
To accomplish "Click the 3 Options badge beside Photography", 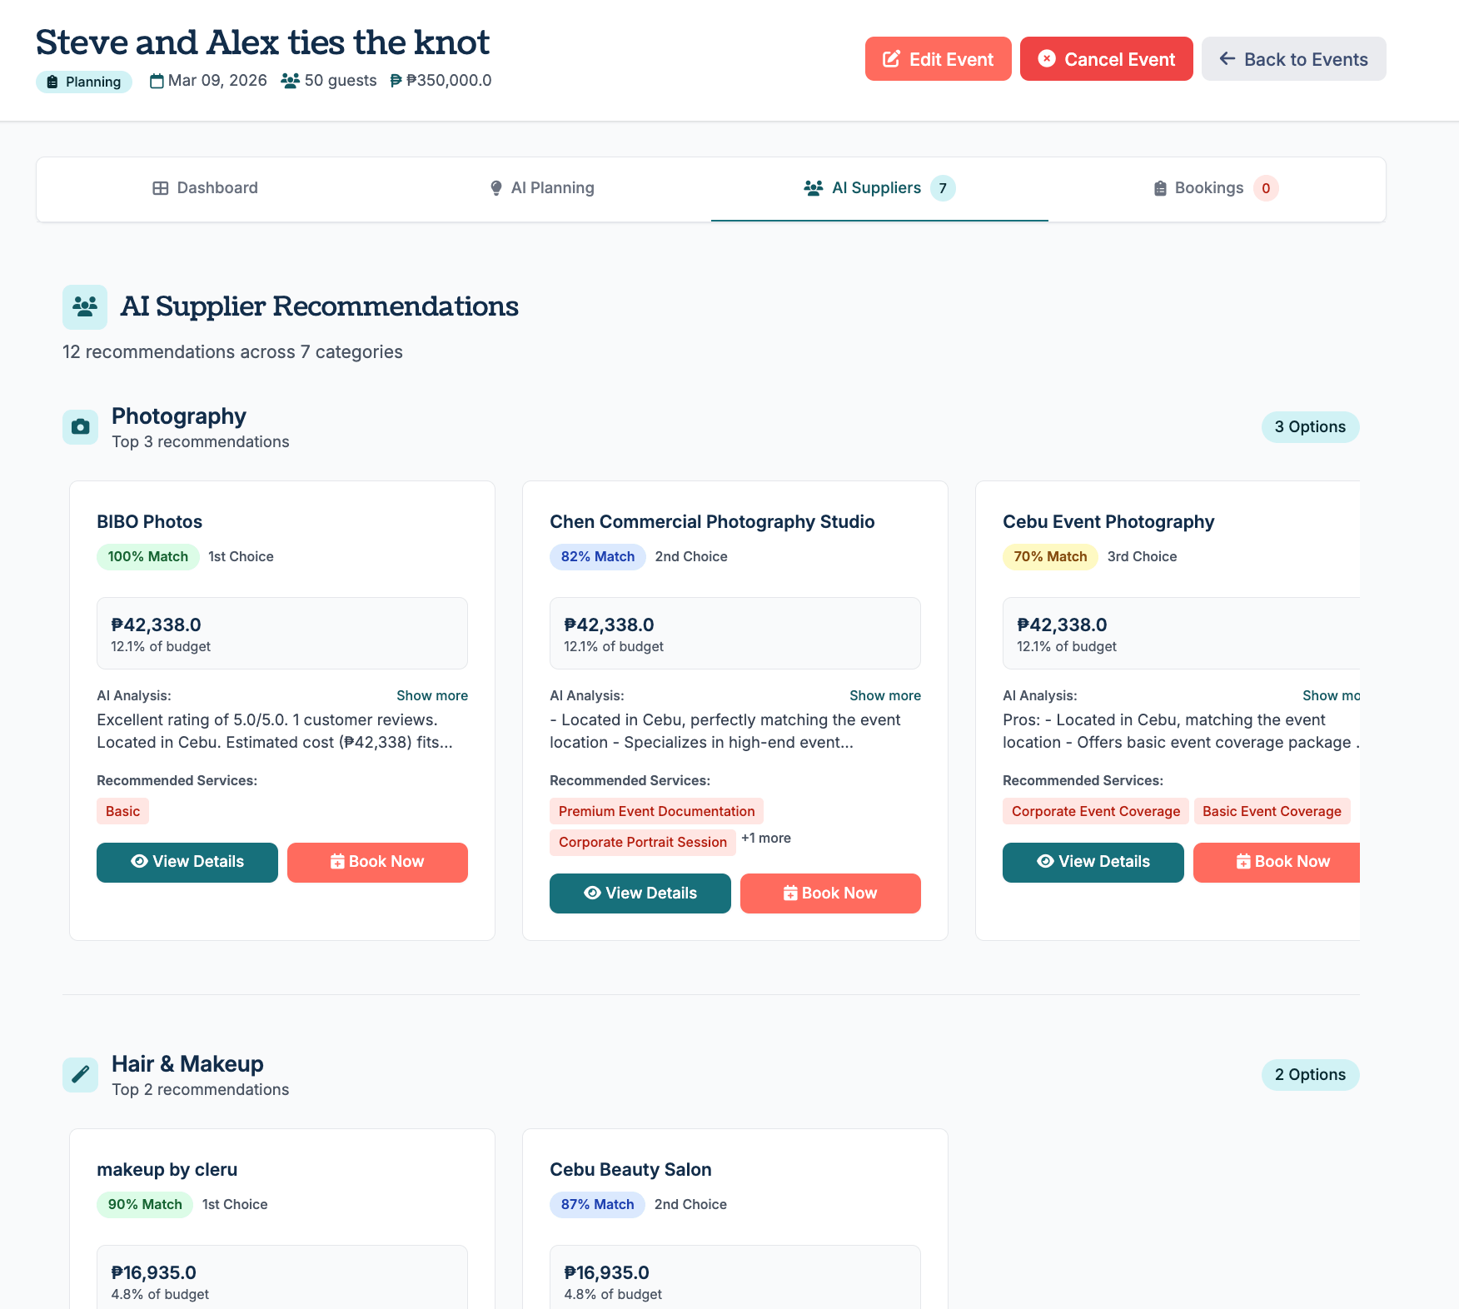I will [x=1310, y=426].
